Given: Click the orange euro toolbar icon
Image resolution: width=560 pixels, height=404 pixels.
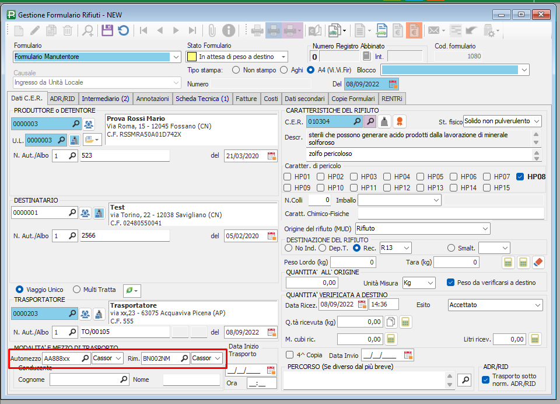Looking at the screenshot, I should tap(414, 30).
